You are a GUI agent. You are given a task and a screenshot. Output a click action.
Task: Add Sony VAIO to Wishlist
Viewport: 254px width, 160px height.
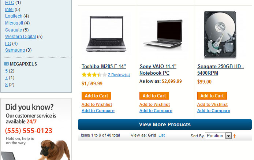click(154, 104)
